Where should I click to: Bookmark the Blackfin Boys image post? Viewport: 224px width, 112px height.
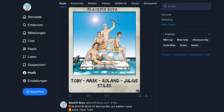pyautogui.click(x=140, y=96)
